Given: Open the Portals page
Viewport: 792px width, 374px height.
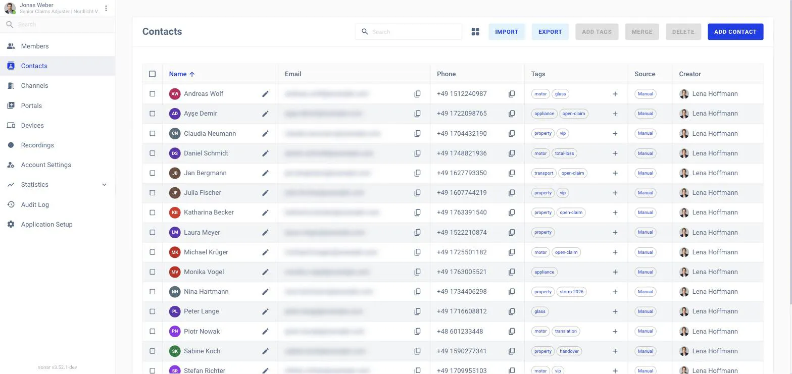Looking at the screenshot, I should click(58, 106).
